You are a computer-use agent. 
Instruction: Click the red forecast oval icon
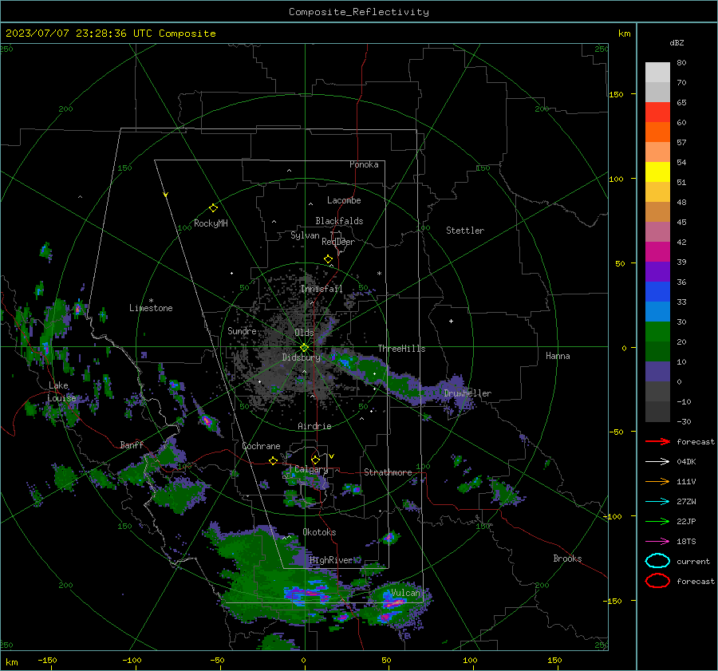pyautogui.click(x=657, y=581)
